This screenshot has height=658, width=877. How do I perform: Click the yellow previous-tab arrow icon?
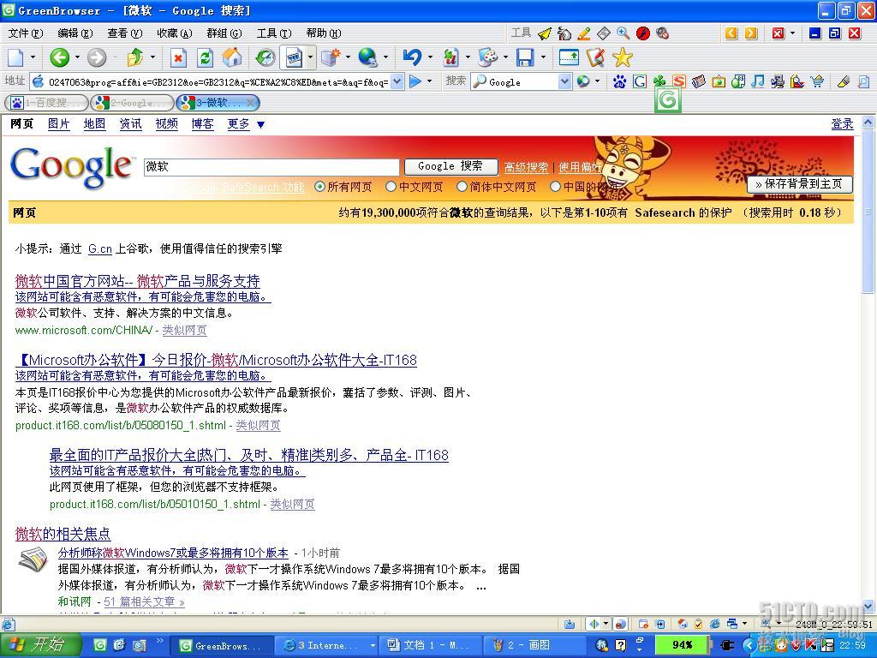click(x=731, y=33)
